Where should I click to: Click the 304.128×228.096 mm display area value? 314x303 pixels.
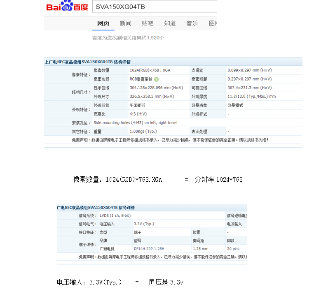pyautogui.click(x=157, y=88)
